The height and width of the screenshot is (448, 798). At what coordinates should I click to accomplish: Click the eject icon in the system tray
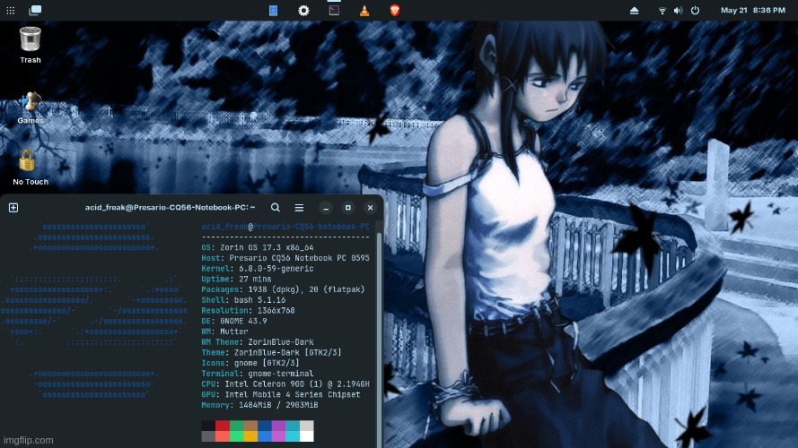[634, 10]
